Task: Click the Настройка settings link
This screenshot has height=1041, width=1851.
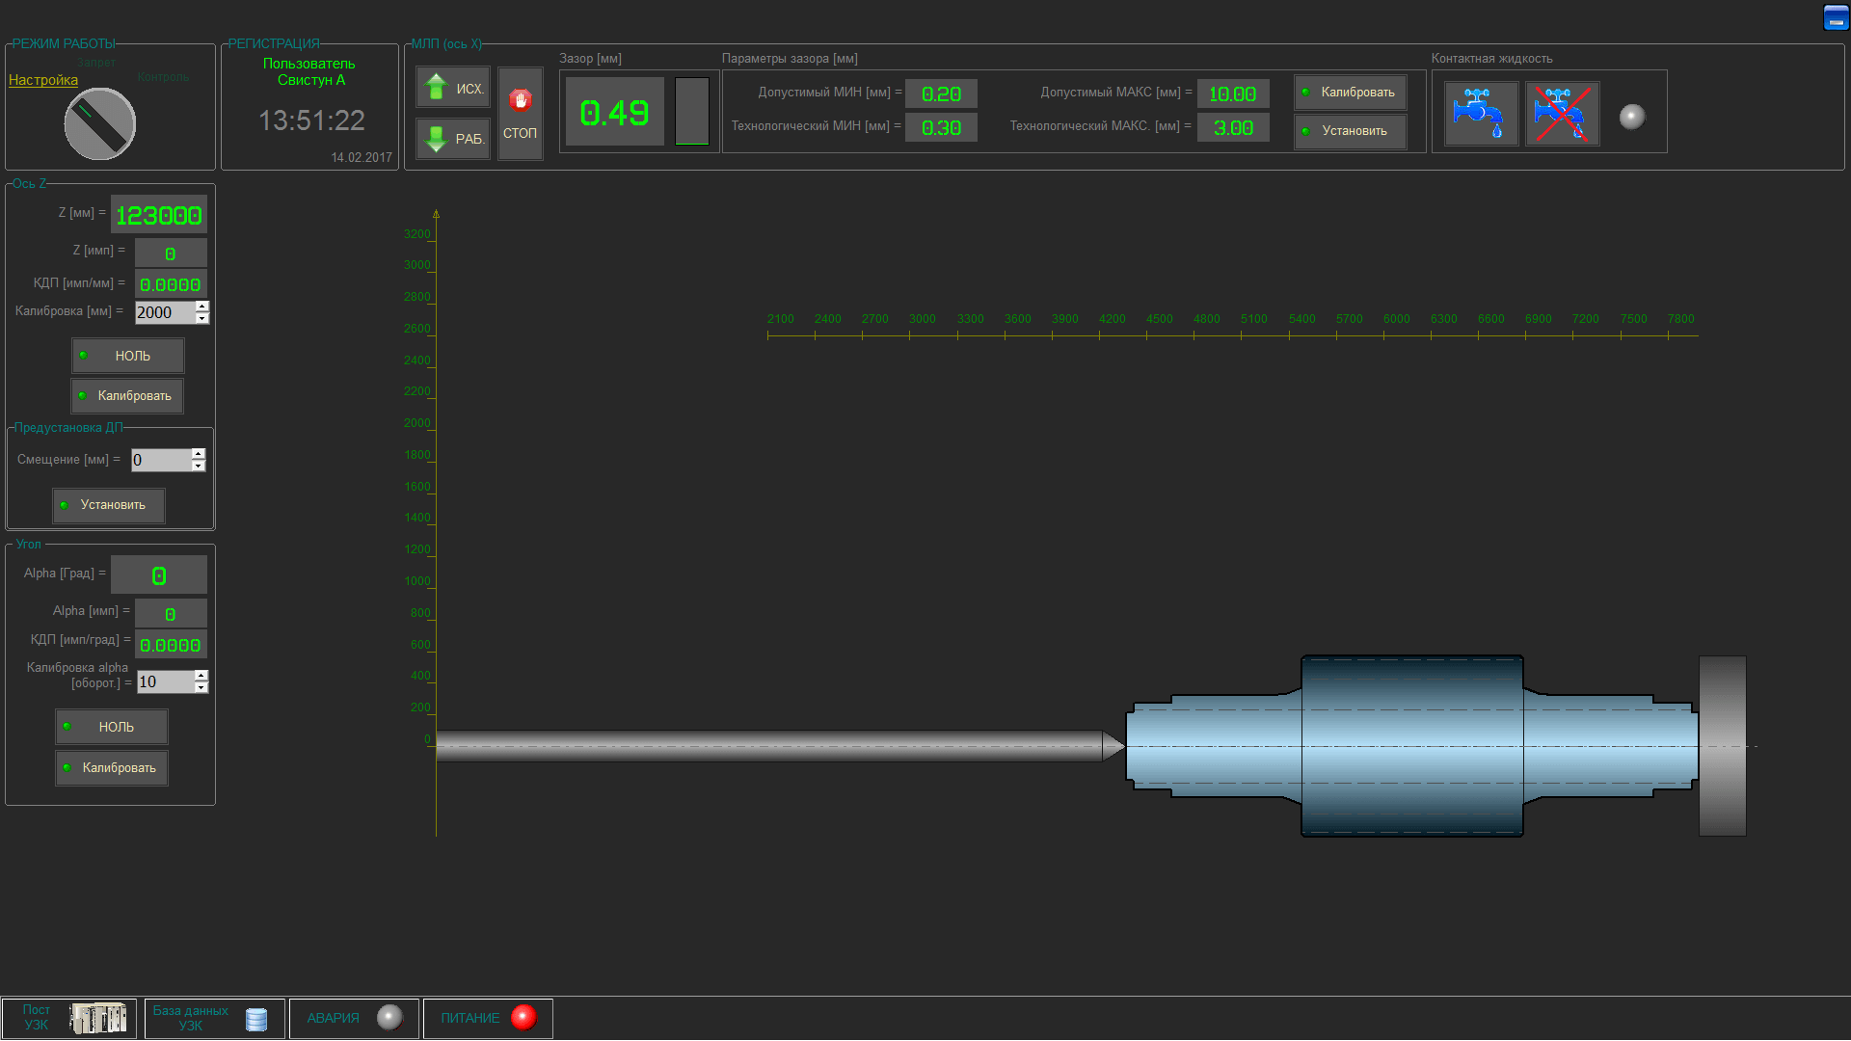Action: coord(44,79)
